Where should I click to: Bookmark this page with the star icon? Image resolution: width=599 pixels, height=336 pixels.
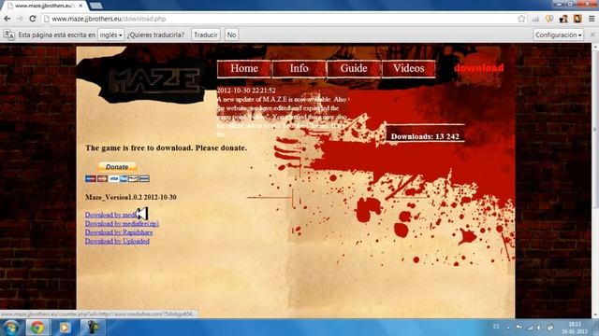[521, 19]
